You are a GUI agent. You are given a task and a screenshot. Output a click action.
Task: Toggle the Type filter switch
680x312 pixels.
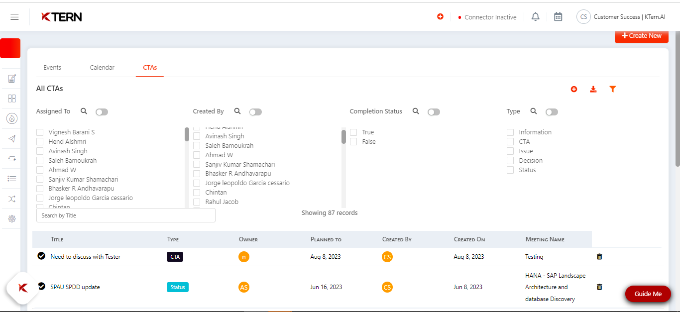(x=552, y=112)
